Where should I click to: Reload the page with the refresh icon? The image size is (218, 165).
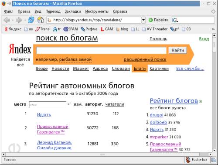pos(31,20)
